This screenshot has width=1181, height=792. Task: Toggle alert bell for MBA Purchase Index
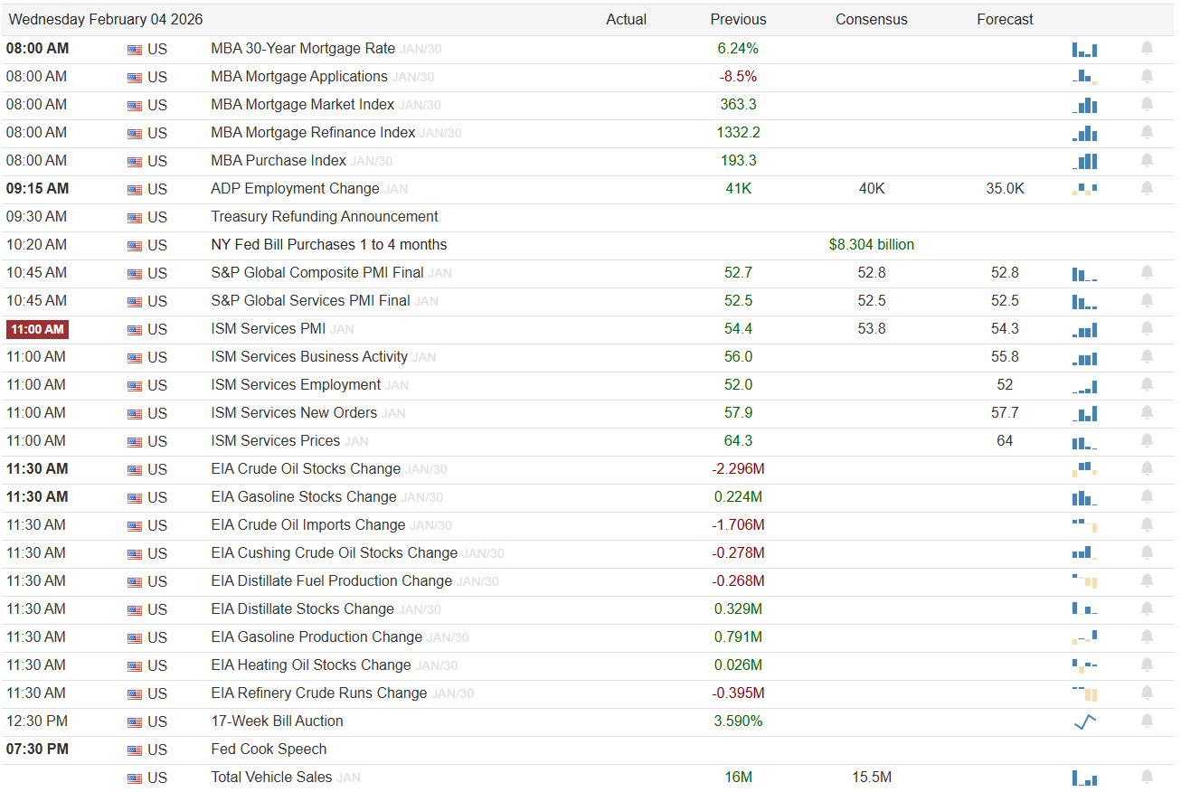(x=1147, y=160)
